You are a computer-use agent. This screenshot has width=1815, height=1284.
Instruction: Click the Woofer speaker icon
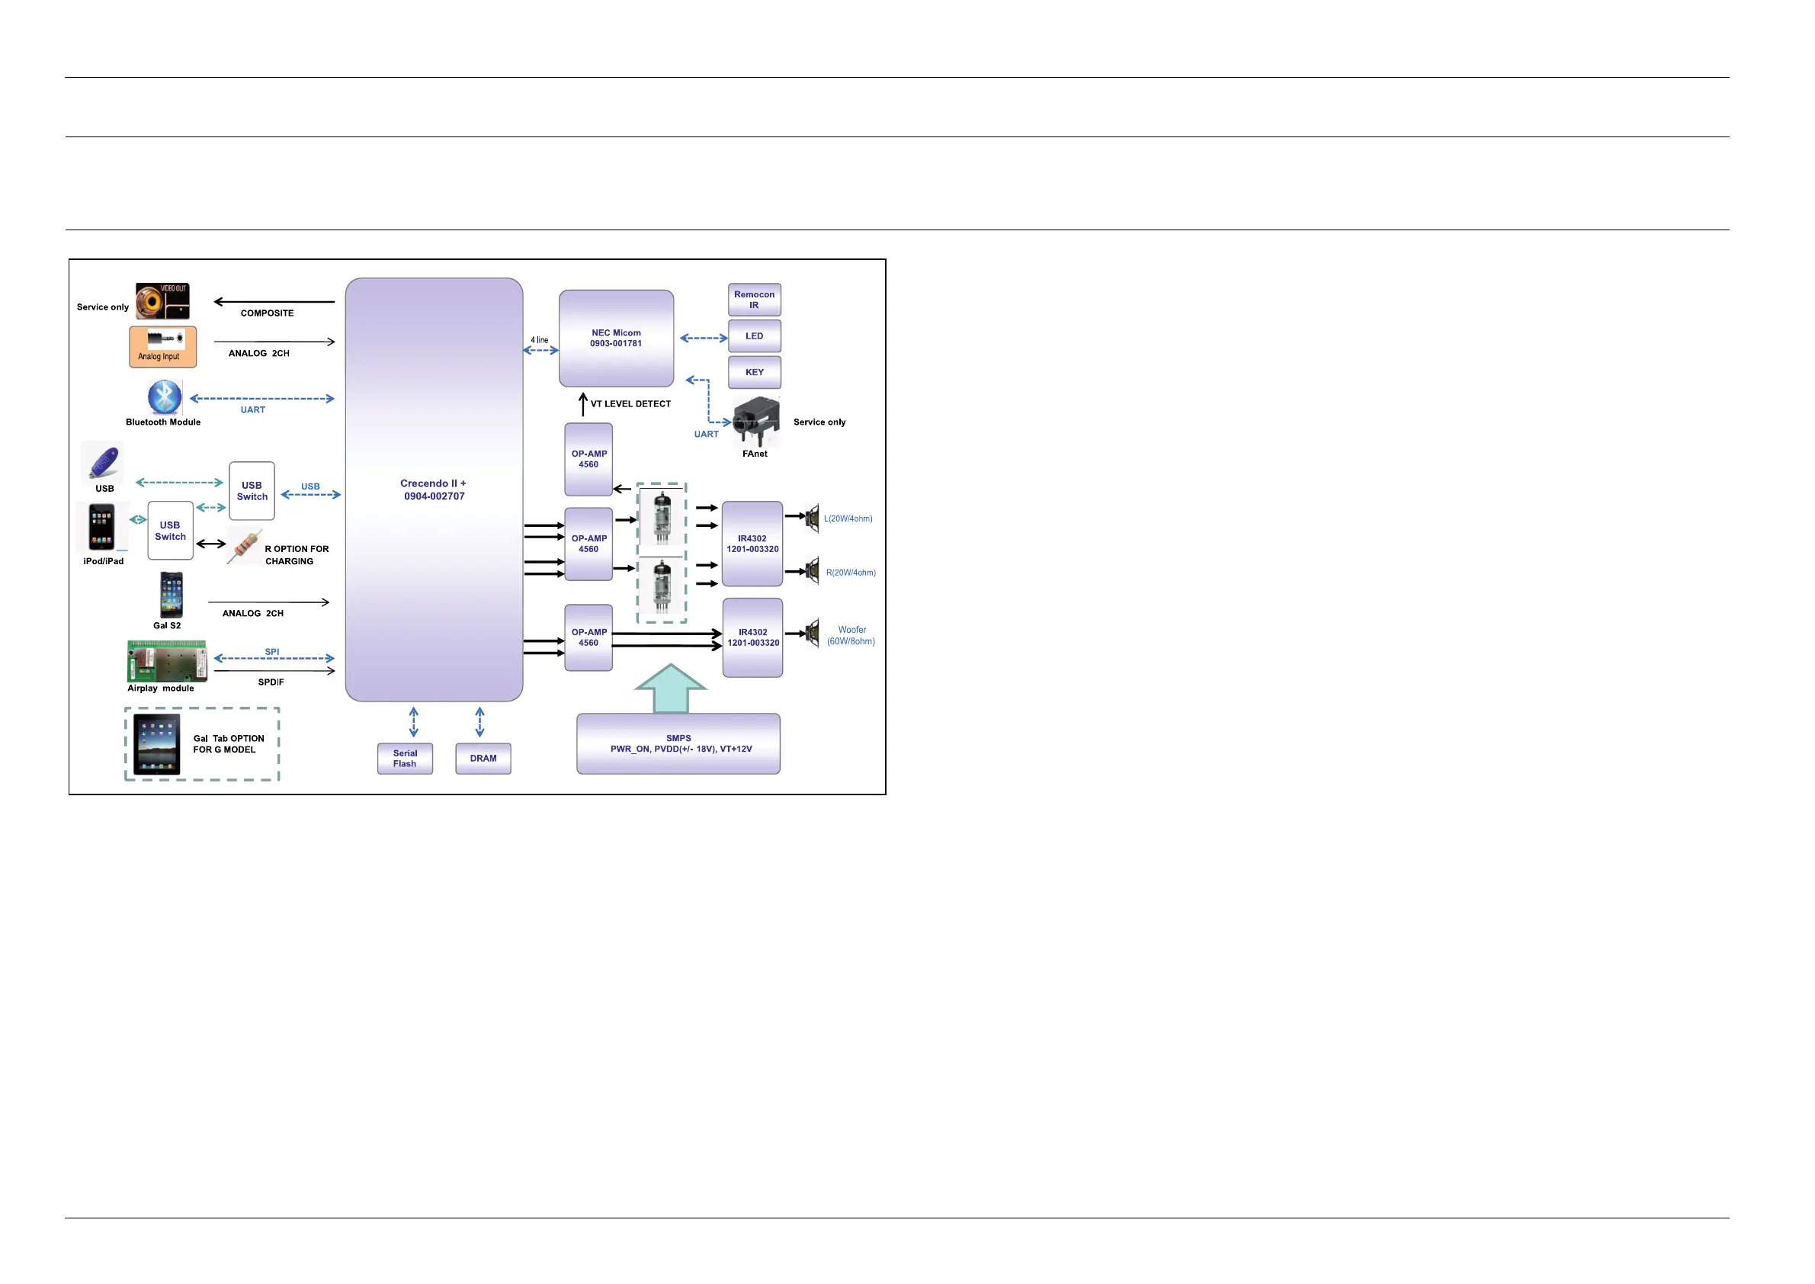tap(811, 634)
